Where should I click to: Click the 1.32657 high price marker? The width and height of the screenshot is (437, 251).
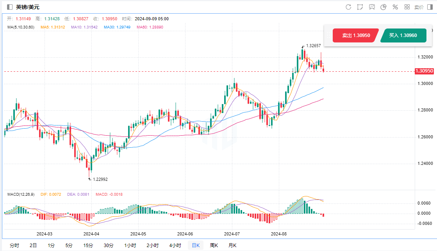tap(314, 46)
